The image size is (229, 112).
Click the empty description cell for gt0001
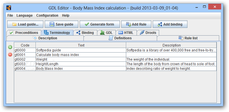pyautogui.click(x=171, y=55)
